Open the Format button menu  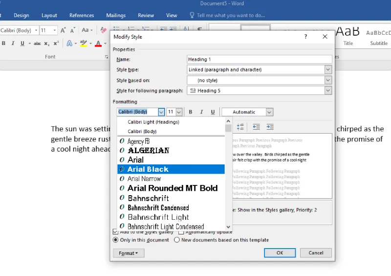pos(129,253)
